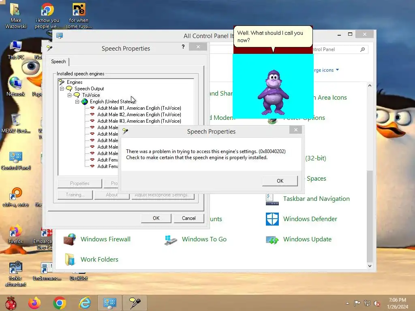Image resolution: width=415 pixels, height=311 pixels.
Task: Click the Windows To Go USB drive icon
Action: 171,240
